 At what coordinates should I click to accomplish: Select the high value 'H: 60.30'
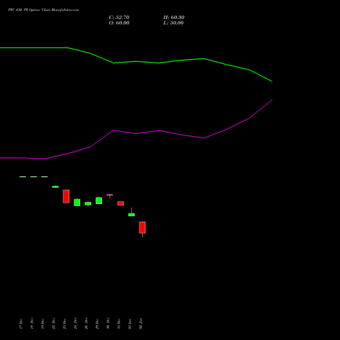[173, 18]
